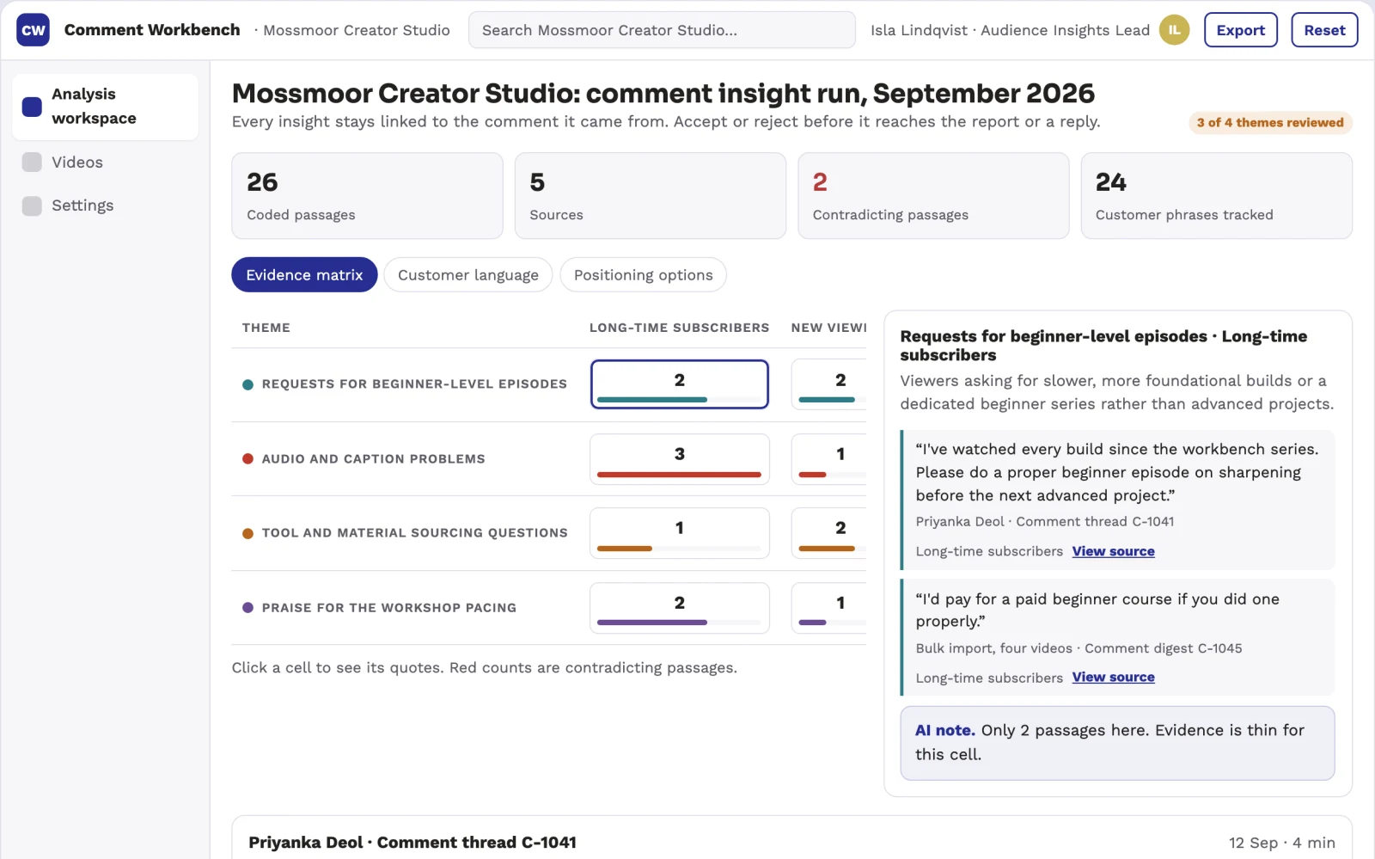Select Long-time subscribers cell for beginner-level episodes
The image size is (1375, 859).
(x=679, y=384)
